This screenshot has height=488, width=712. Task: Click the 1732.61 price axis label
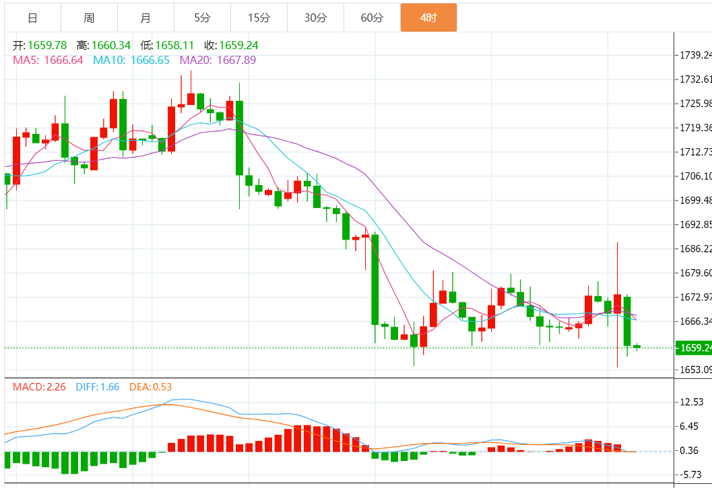695,79
